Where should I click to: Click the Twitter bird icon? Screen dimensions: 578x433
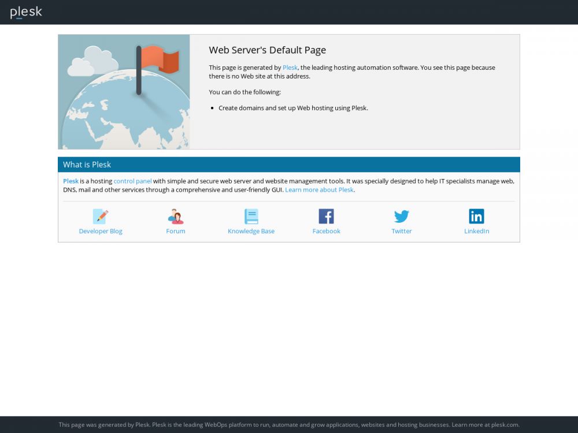tap(401, 216)
